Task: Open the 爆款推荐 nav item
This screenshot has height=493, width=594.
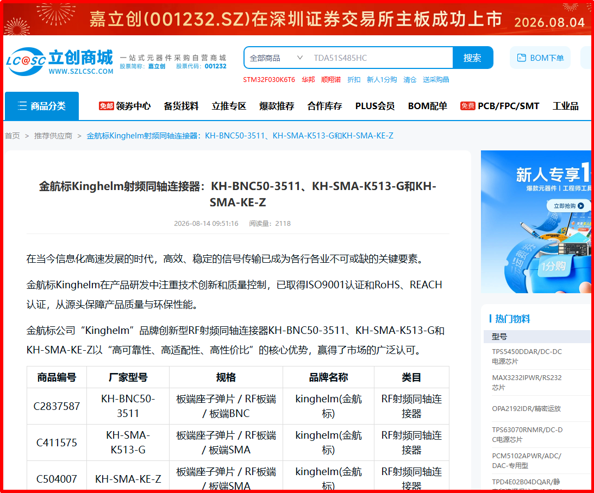Action: 277,106
